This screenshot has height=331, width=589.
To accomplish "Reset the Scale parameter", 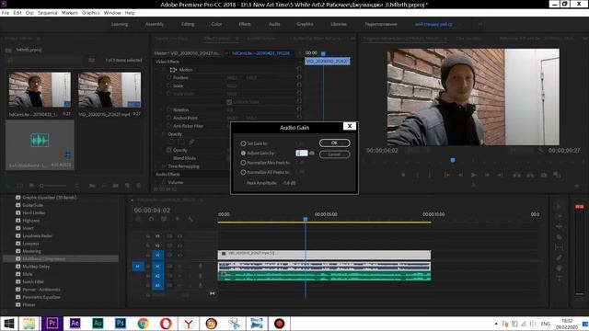I will tap(299, 86).
